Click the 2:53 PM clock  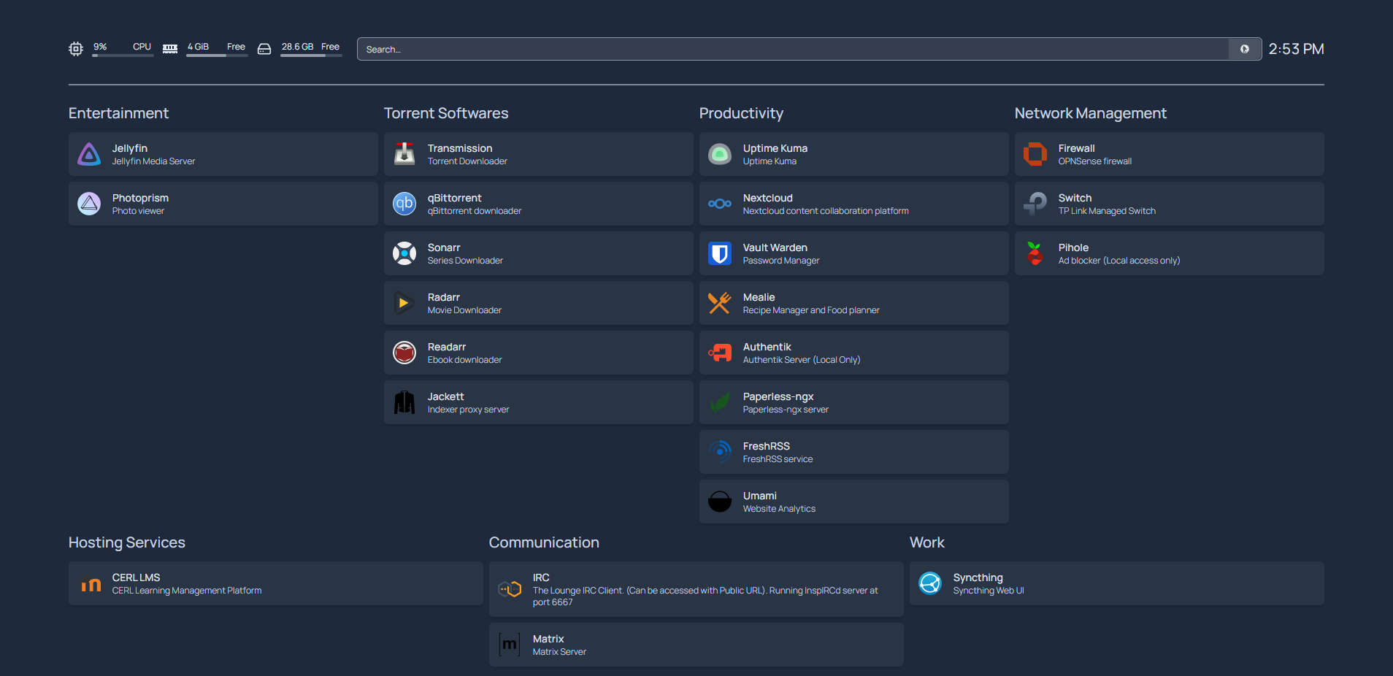(1296, 49)
